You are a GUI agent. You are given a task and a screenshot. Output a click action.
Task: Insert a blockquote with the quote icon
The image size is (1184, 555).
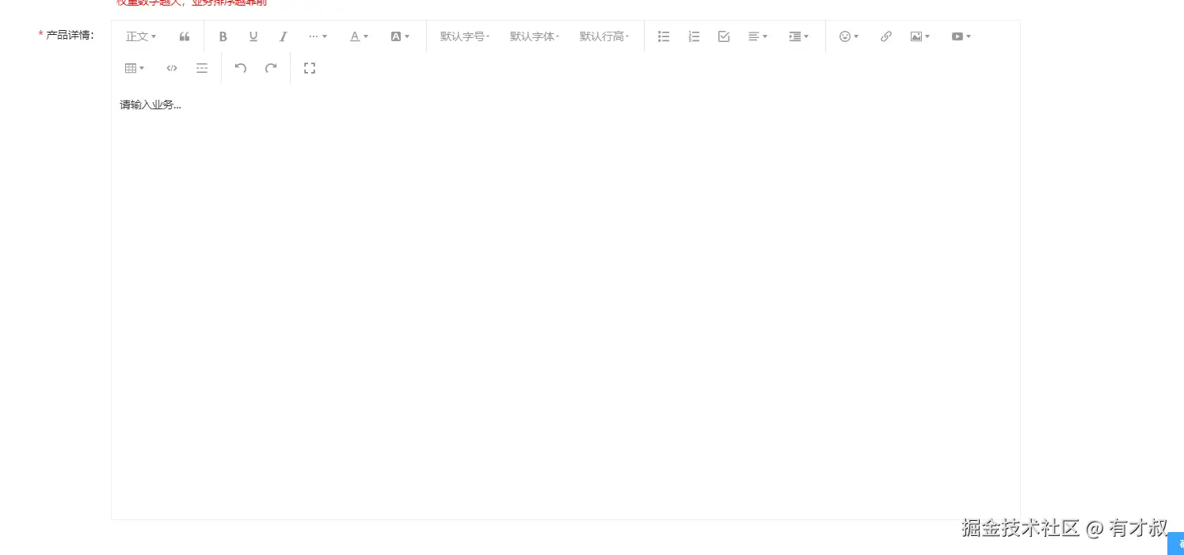point(185,36)
